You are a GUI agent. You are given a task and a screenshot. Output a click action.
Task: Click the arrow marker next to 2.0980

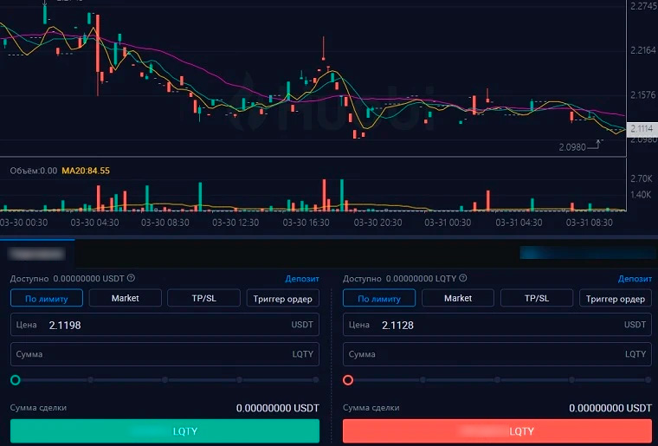[596, 145]
